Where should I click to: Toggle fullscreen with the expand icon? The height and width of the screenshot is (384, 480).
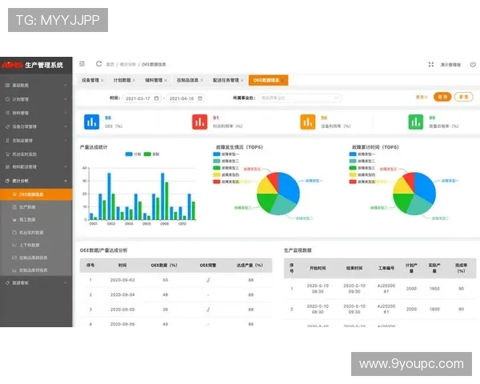pos(432,64)
